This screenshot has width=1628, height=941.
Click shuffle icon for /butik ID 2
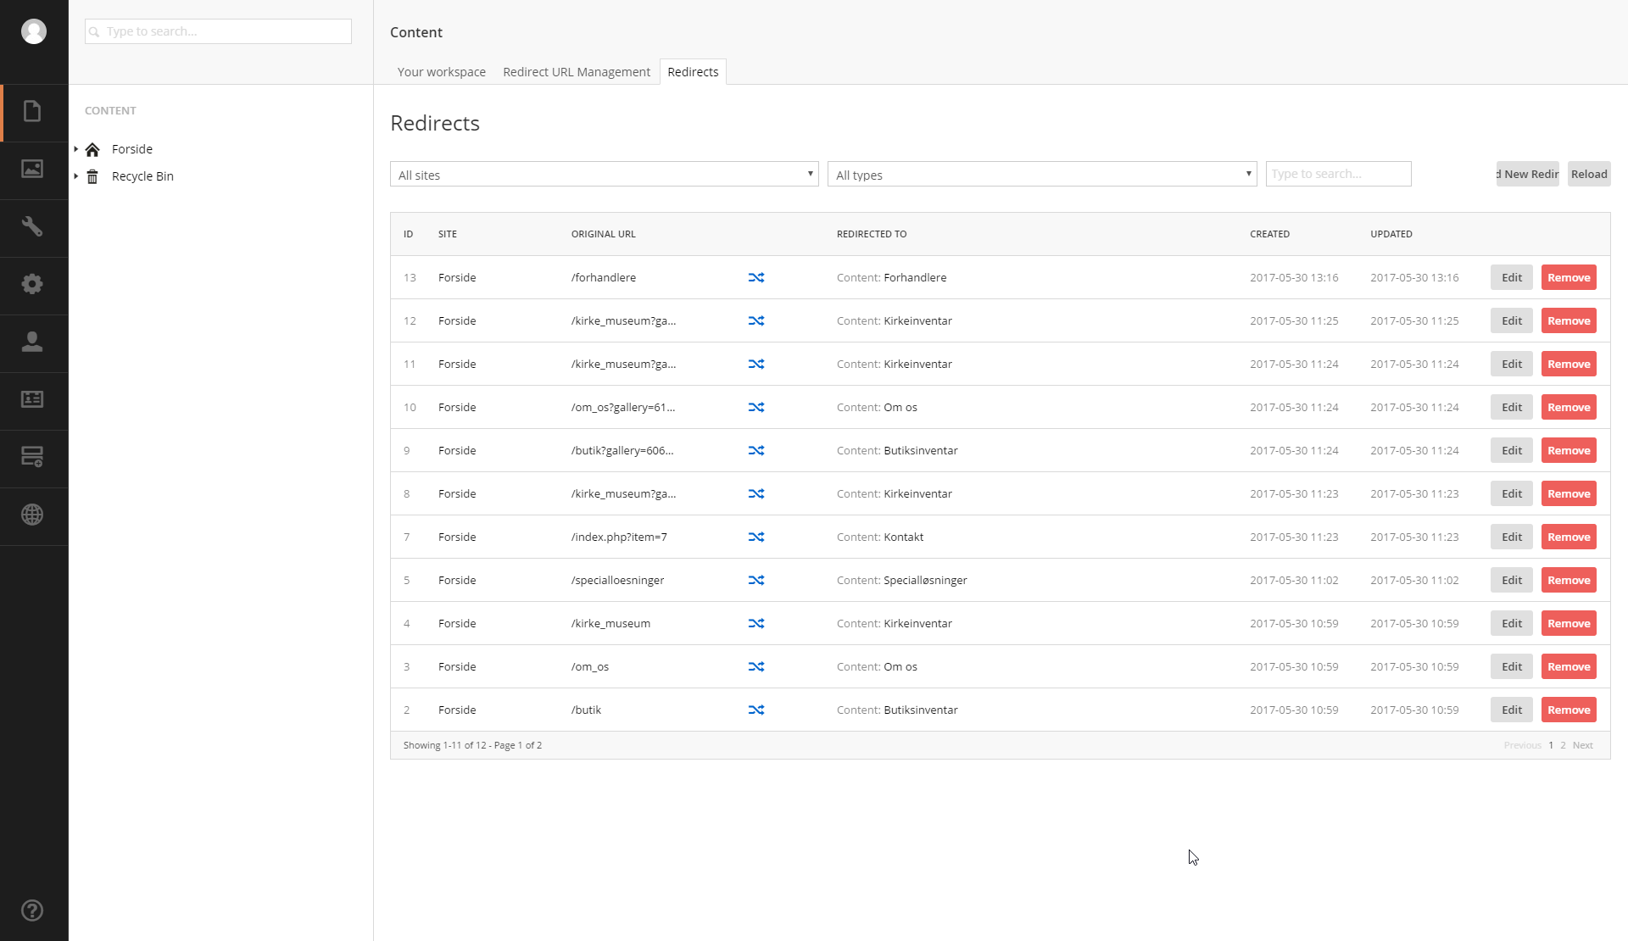756,710
